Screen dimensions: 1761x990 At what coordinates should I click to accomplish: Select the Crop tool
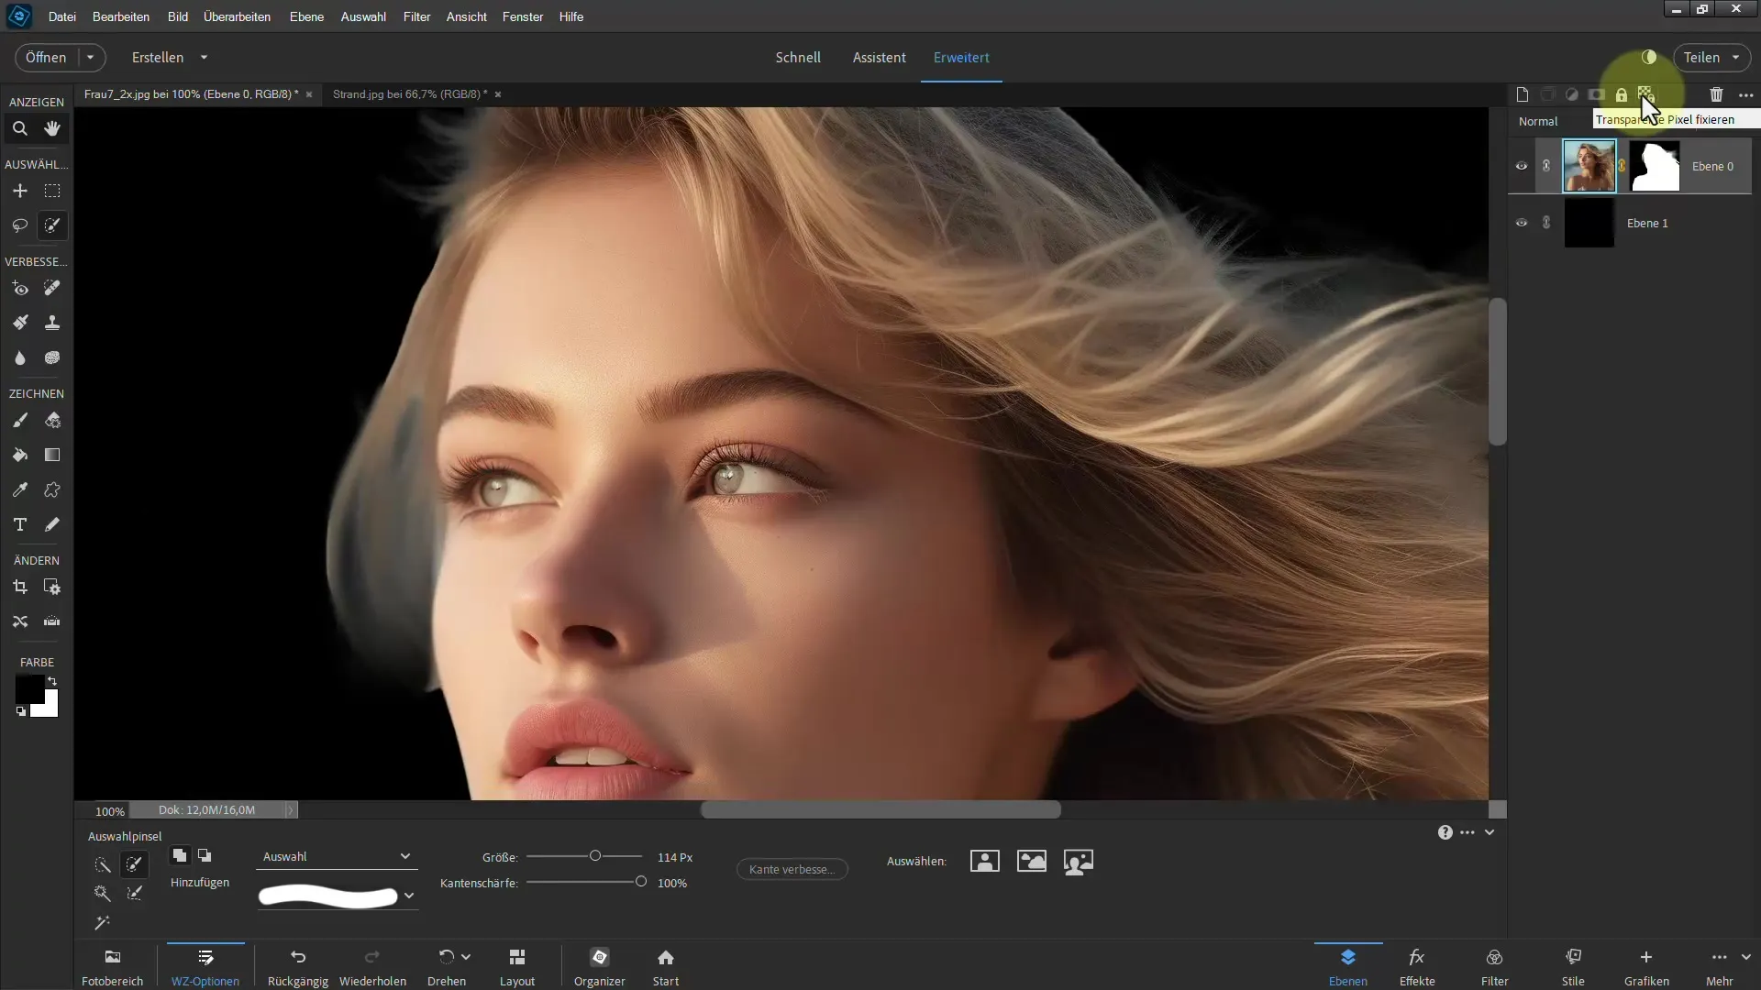pos(19,588)
